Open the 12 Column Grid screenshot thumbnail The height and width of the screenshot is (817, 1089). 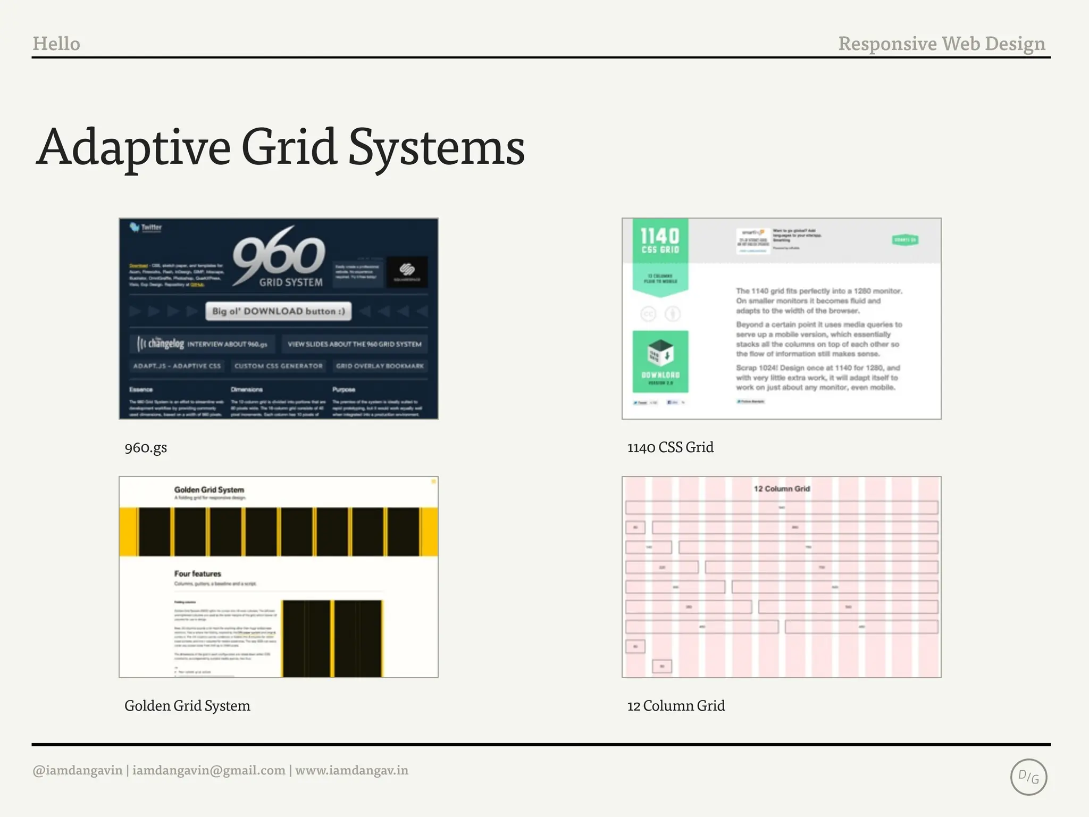(781, 577)
